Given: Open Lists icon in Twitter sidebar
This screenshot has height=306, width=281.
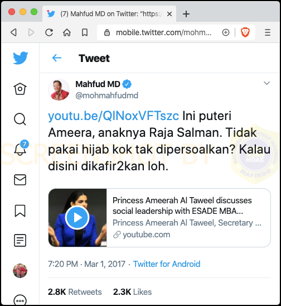Looking at the screenshot, I should click(20, 240).
